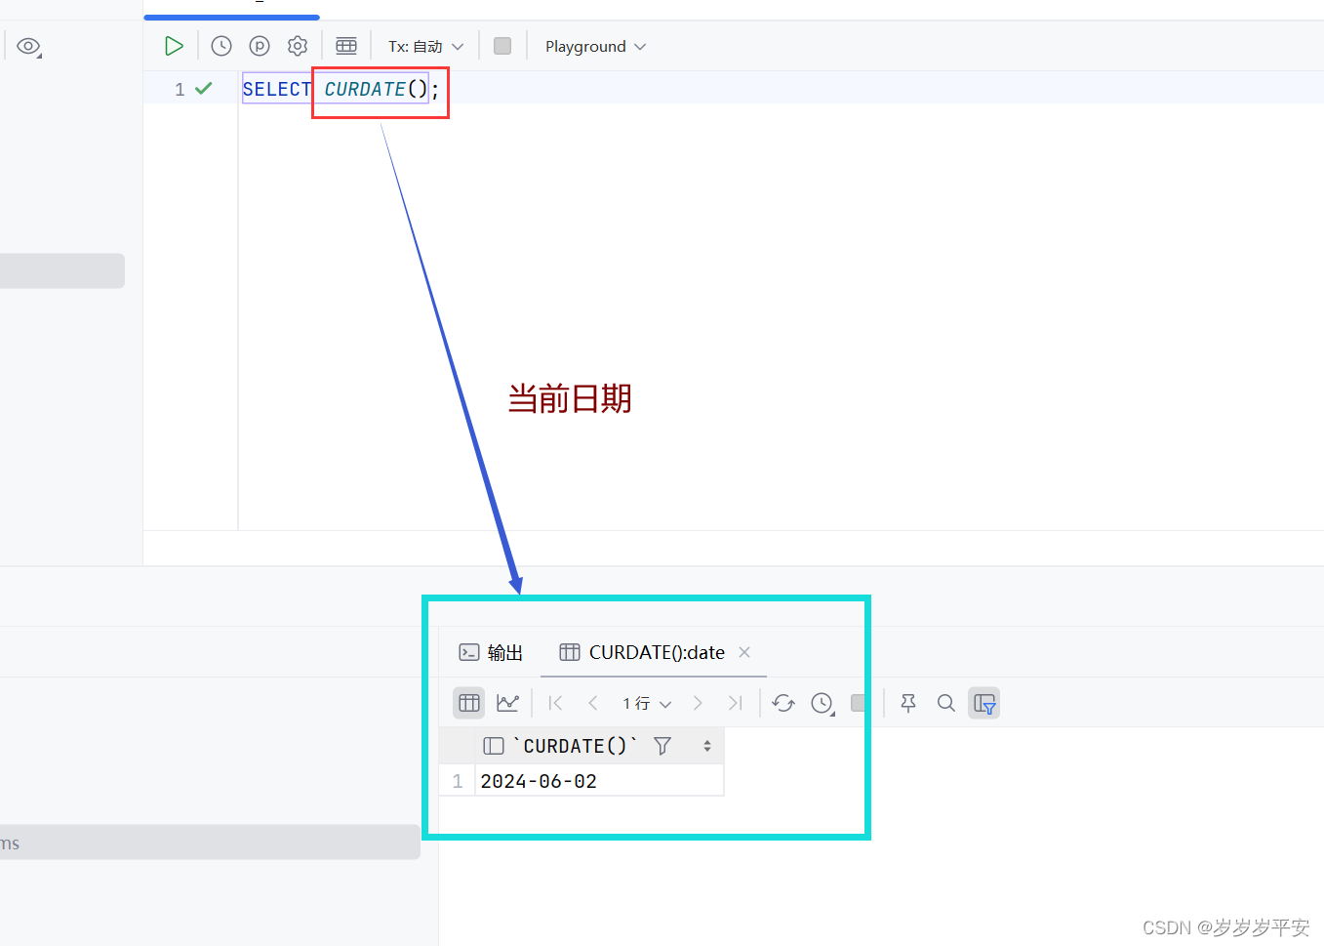
Task: Open query history clock icon
Action: coord(221,46)
